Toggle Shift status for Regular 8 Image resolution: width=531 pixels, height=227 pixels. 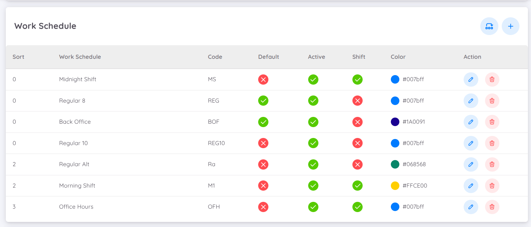pyautogui.click(x=358, y=101)
